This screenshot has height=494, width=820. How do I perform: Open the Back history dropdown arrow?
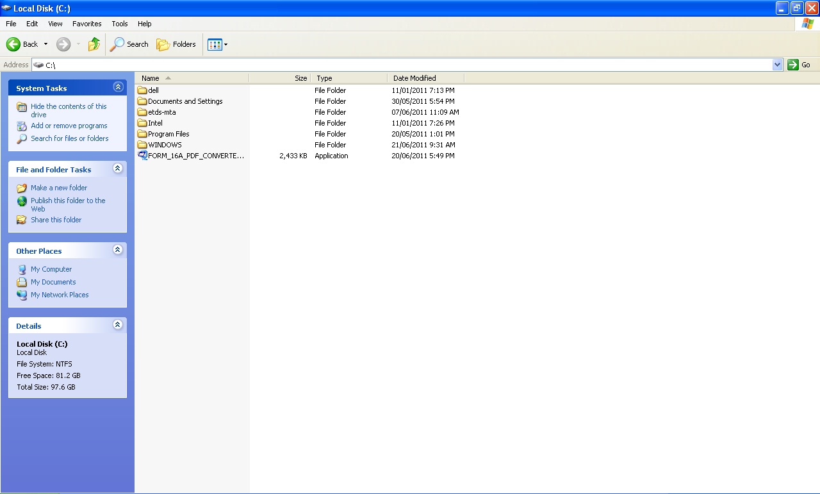(x=45, y=44)
